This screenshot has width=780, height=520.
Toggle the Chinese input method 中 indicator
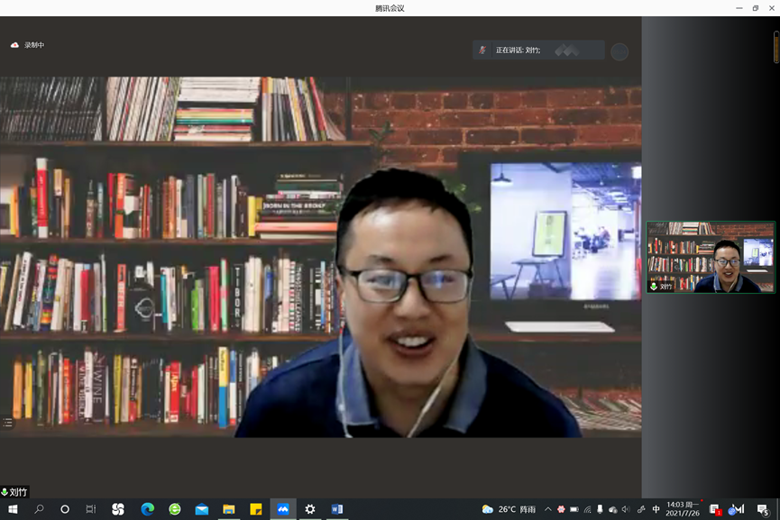pyautogui.click(x=656, y=509)
